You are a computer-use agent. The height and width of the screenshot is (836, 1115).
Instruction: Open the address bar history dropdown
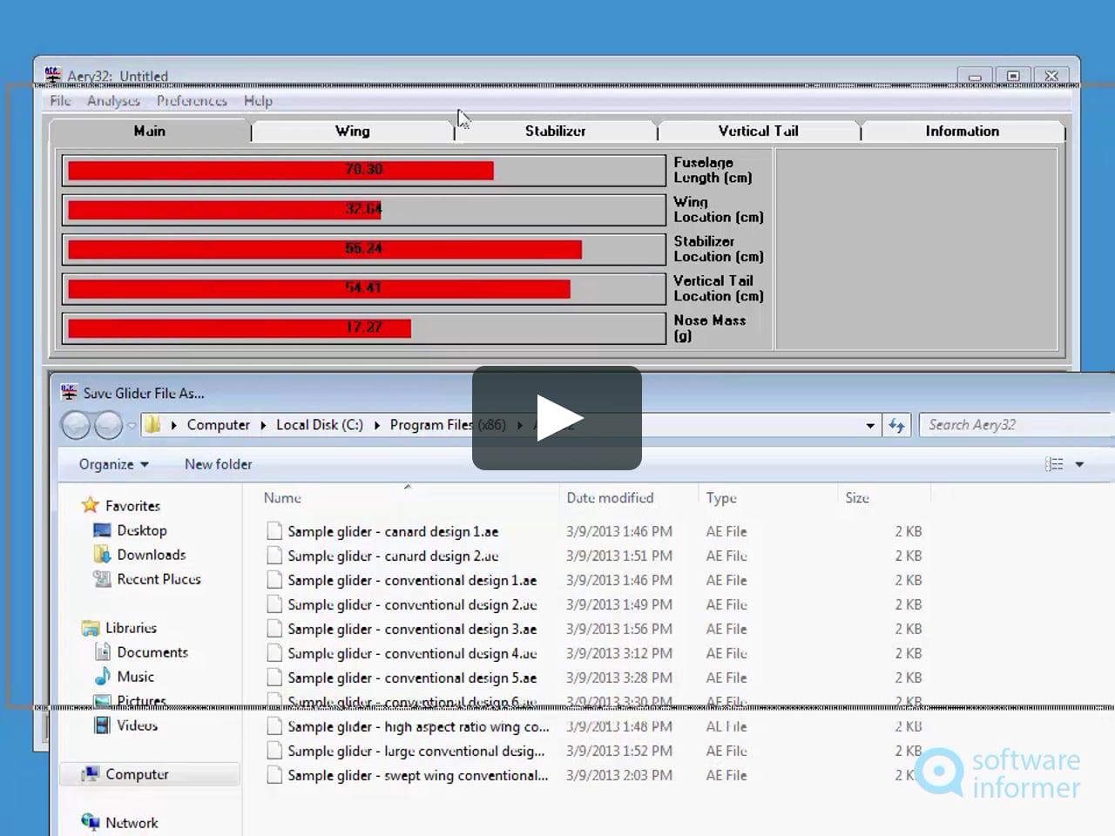[x=870, y=426]
